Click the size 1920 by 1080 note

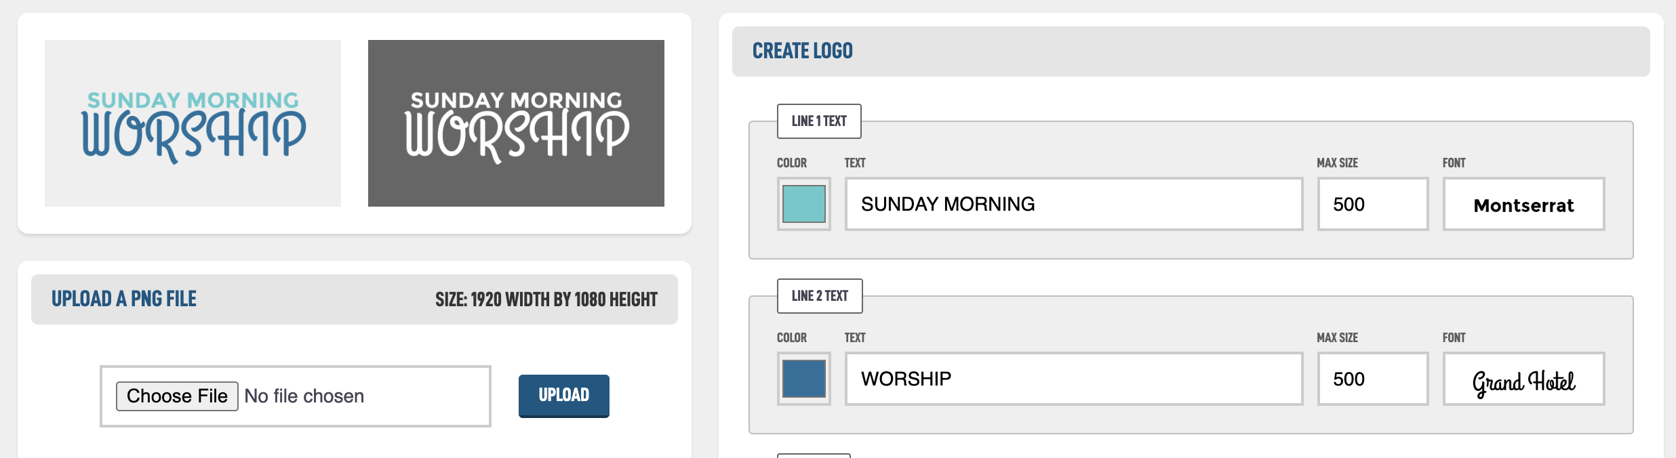click(x=546, y=299)
